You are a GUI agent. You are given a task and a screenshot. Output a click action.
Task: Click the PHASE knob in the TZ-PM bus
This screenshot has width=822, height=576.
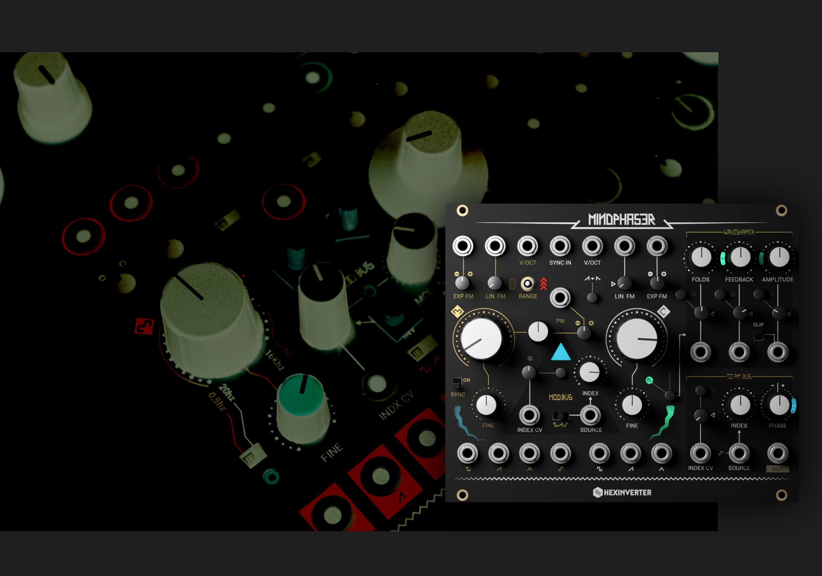pyautogui.click(x=779, y=405)
